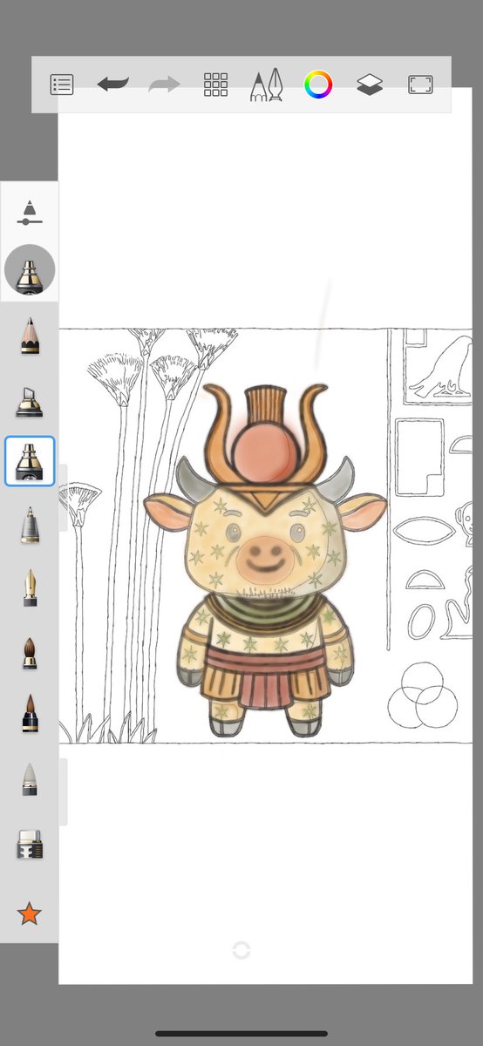The width and height of the screenshot is (483, 1046).
Task: Open the tools grid panel
Action: tap(215, 85)
